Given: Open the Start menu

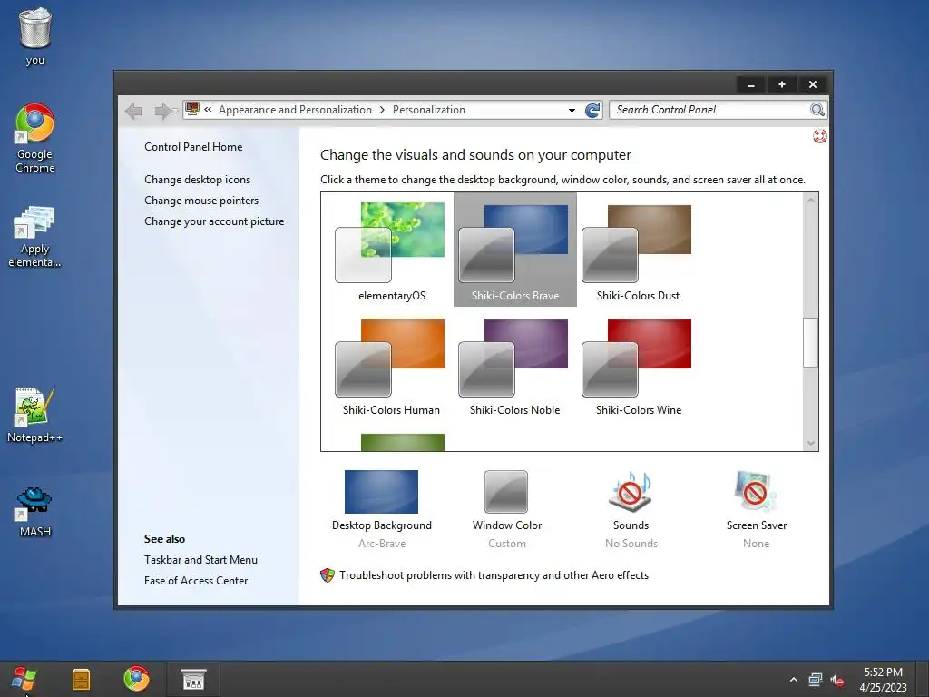Looking at the screenshot, I should (x=24, y=679).
